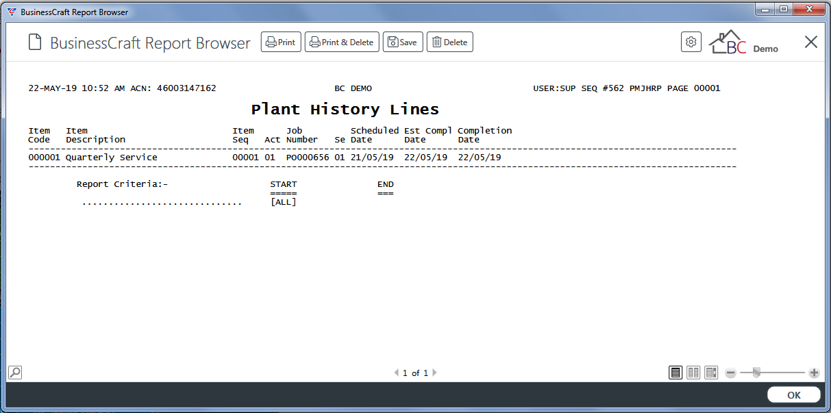Click the Delete button with trash icon
831x413 pixels.
tap(450, 42)
